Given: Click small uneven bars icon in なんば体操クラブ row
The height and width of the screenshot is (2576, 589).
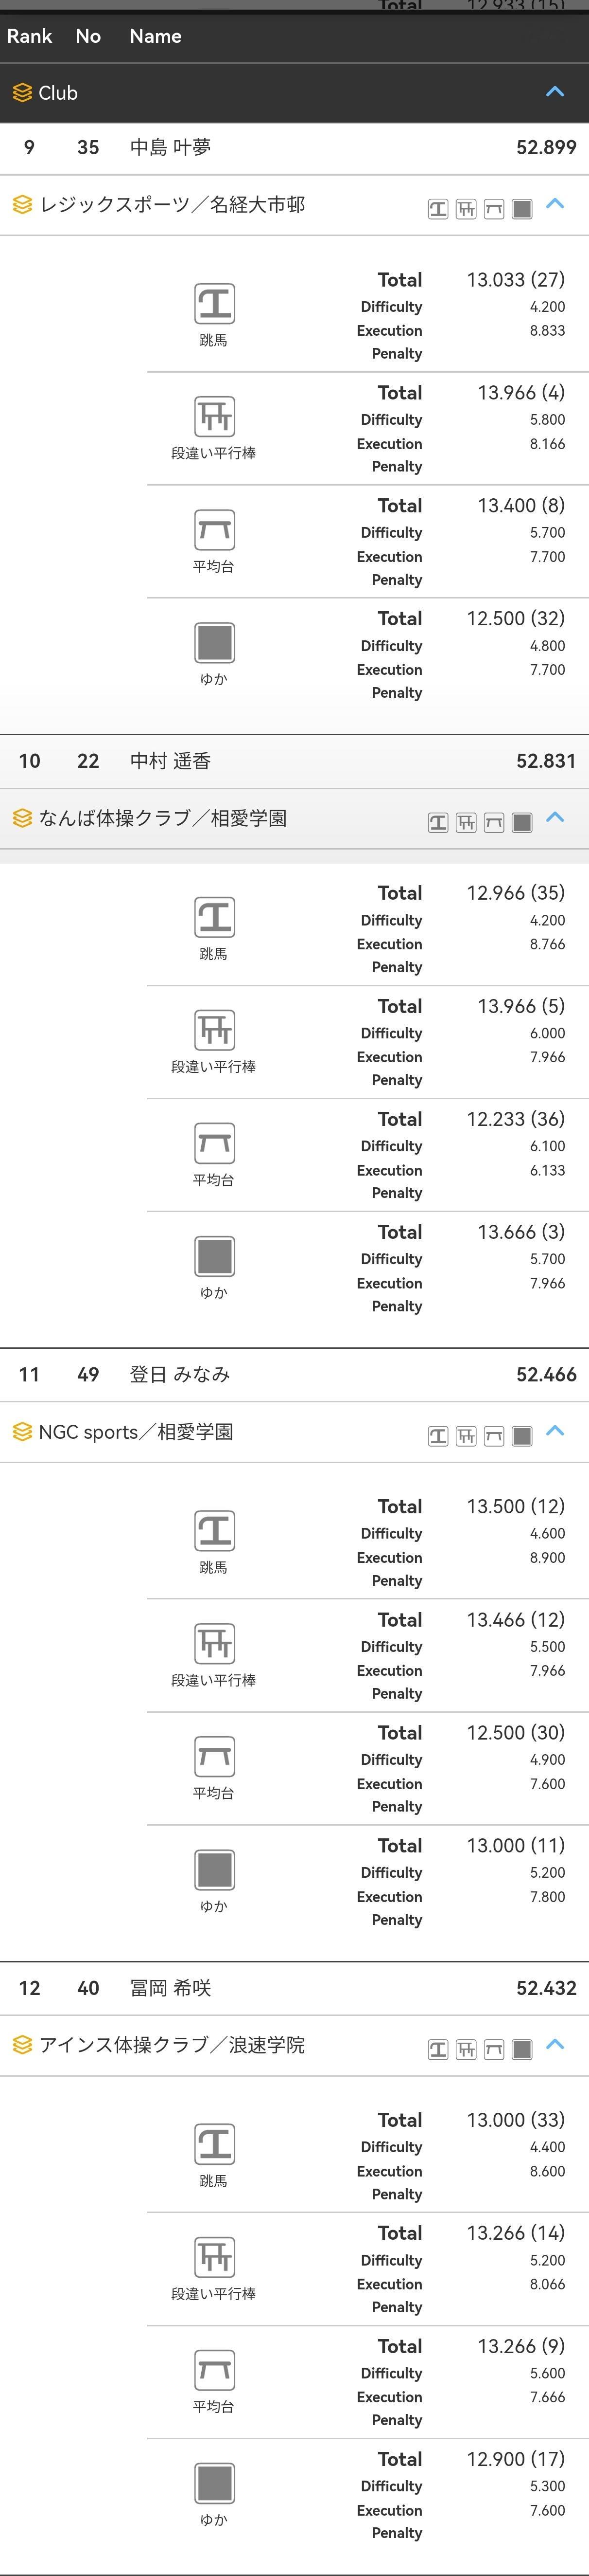Looking at the screenshot, I should (x=466, y=823).
